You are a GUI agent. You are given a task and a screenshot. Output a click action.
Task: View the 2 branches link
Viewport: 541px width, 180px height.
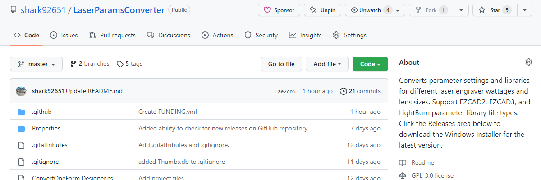tap(90, 64)
